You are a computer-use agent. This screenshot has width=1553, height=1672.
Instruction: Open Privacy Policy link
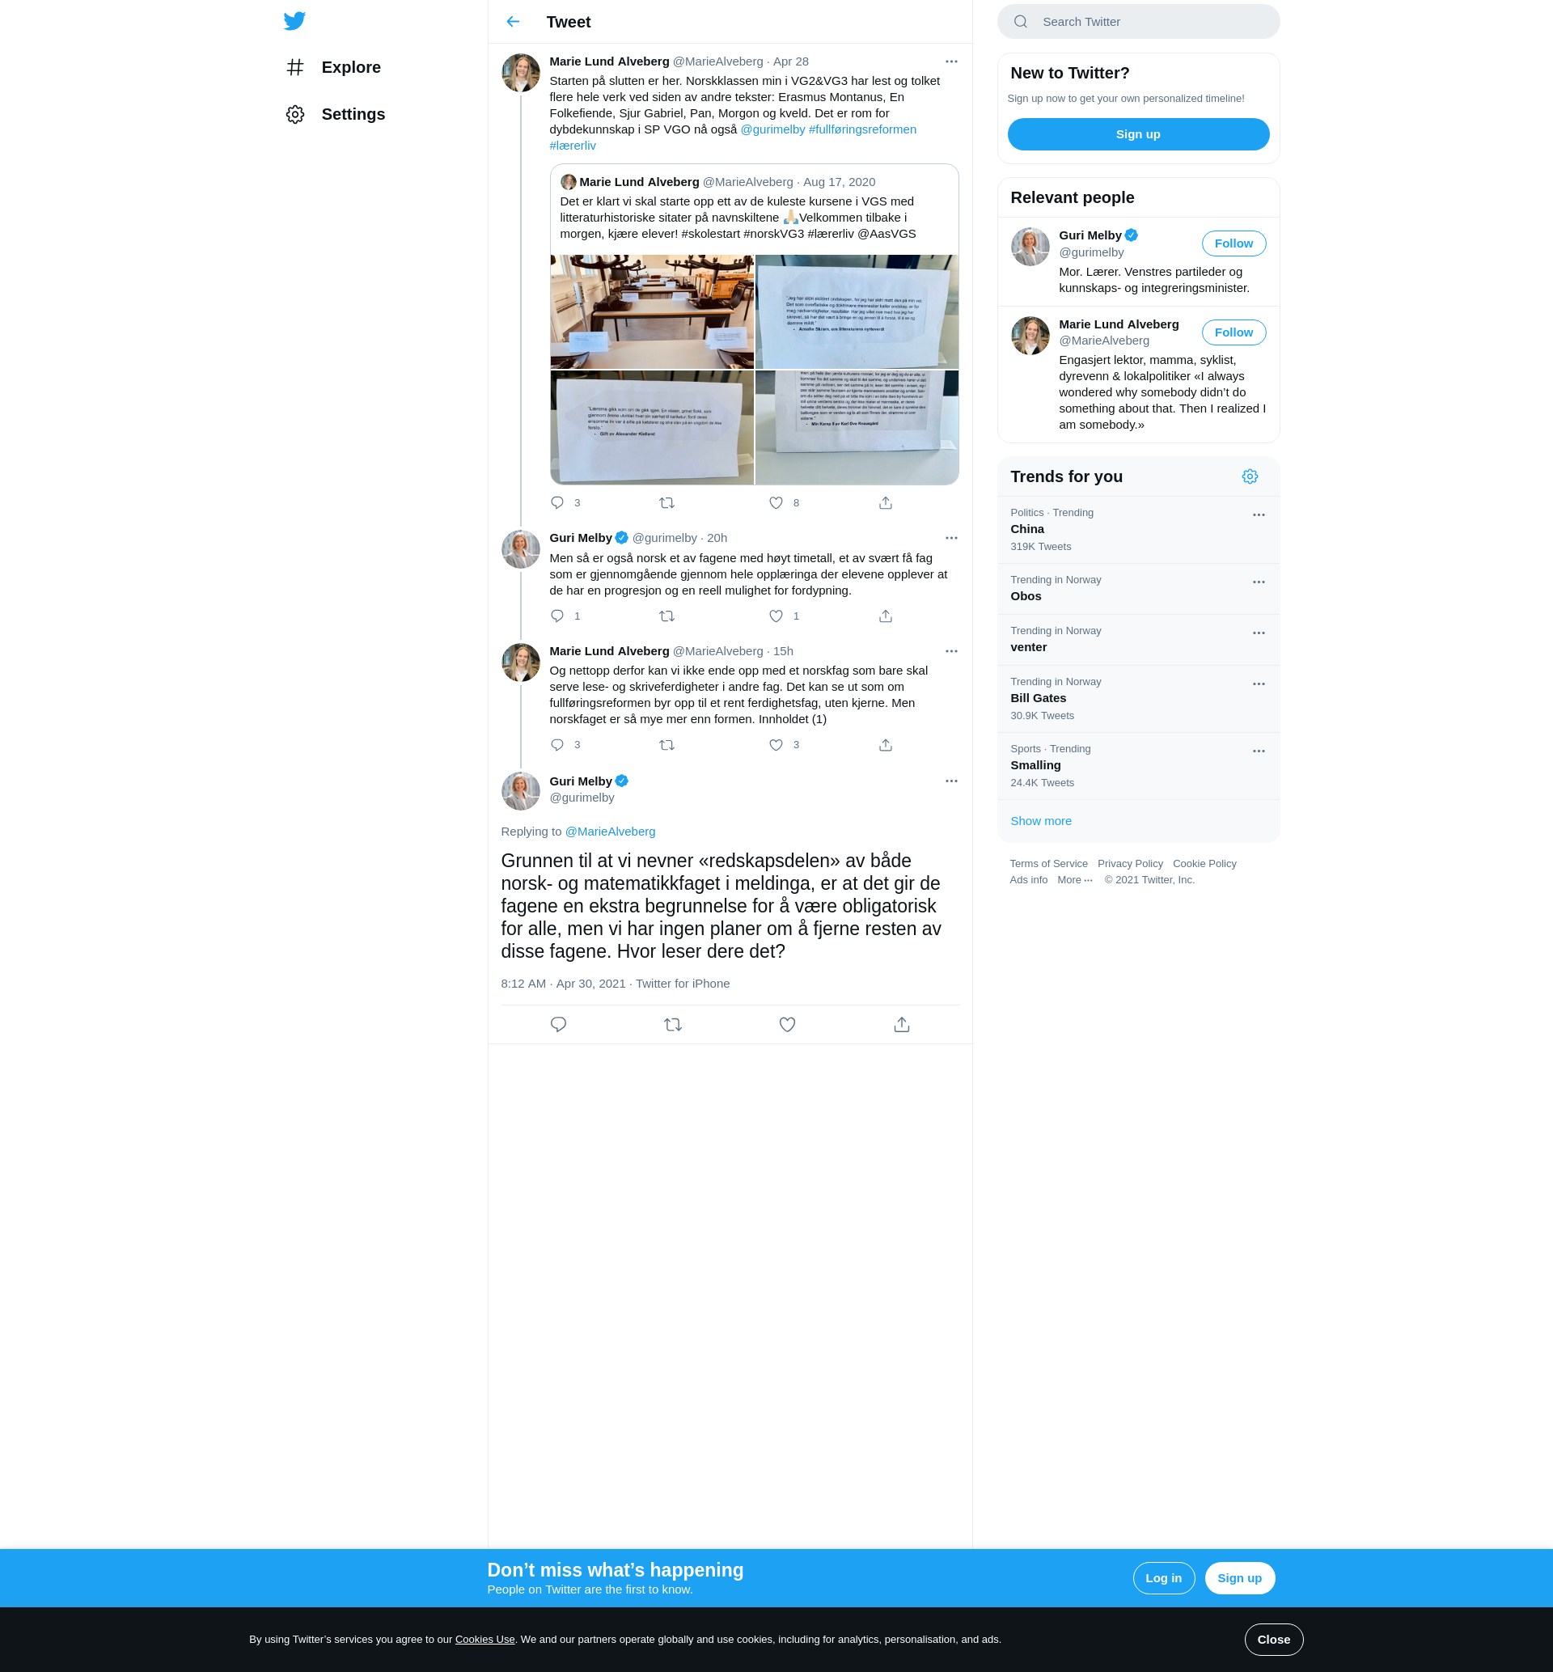click(x=1129, y=864)
